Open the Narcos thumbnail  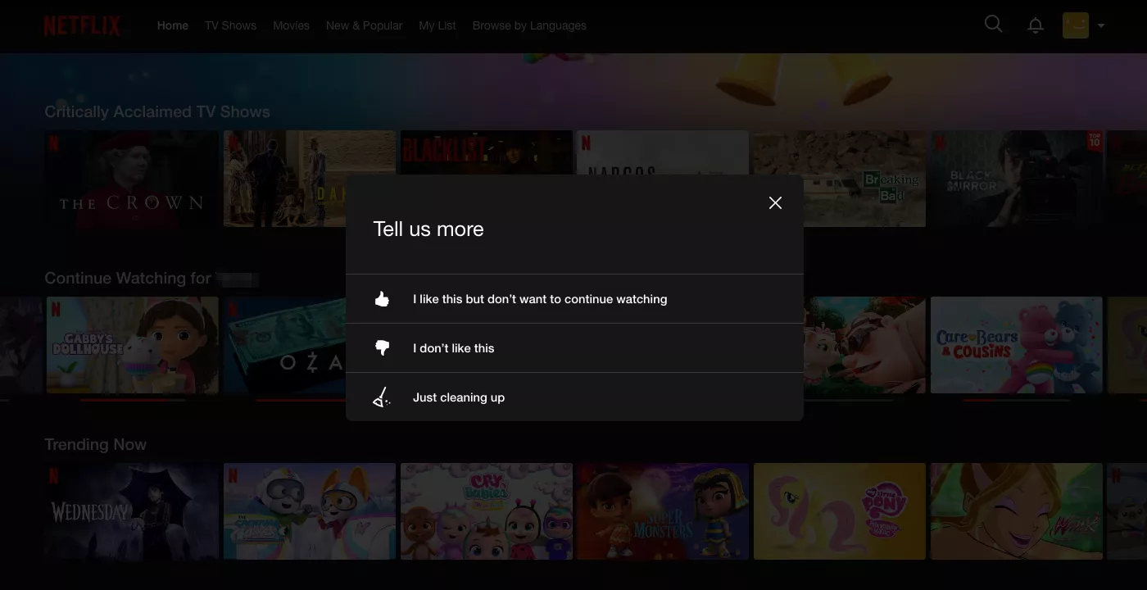[663, 152]
